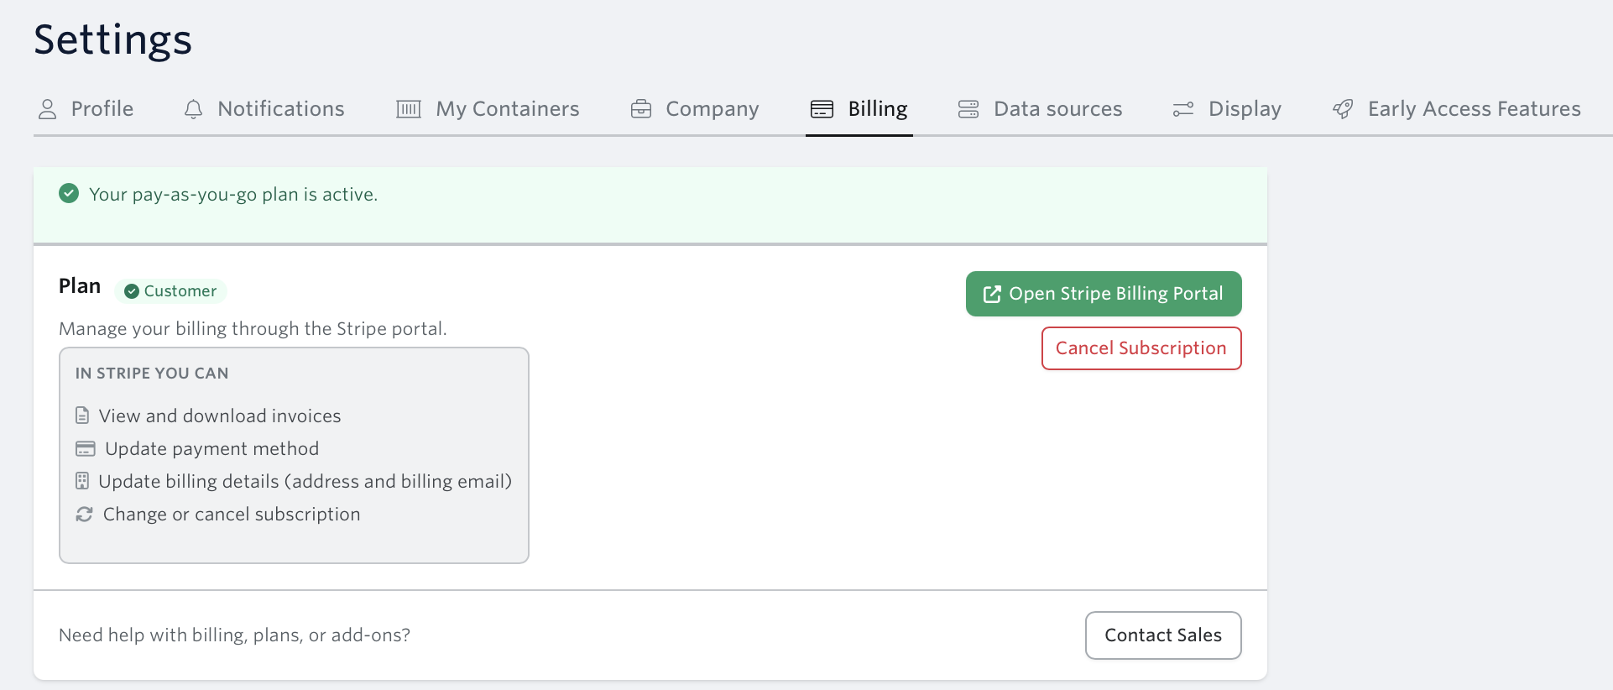Click the Notifications bell icon

coord(193,109)
